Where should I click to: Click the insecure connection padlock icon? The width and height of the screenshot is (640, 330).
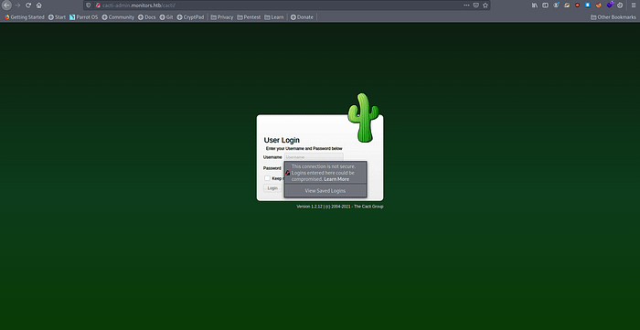(x=98, y=5)
